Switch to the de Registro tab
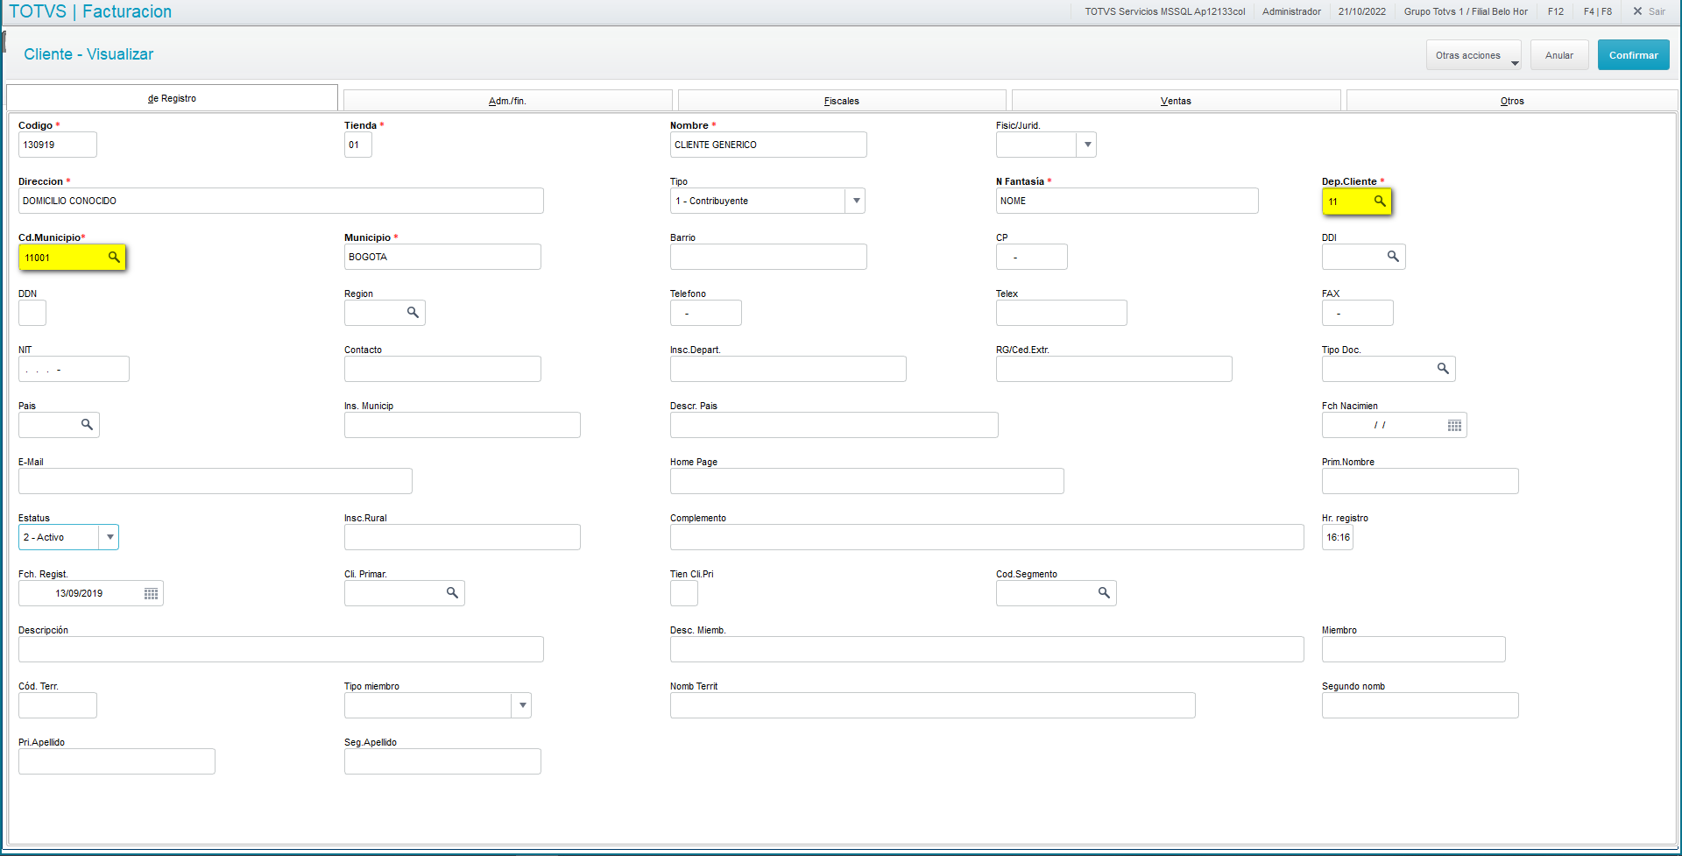Viewport: 1682px width, 856px height. click(x=172, y=98)
